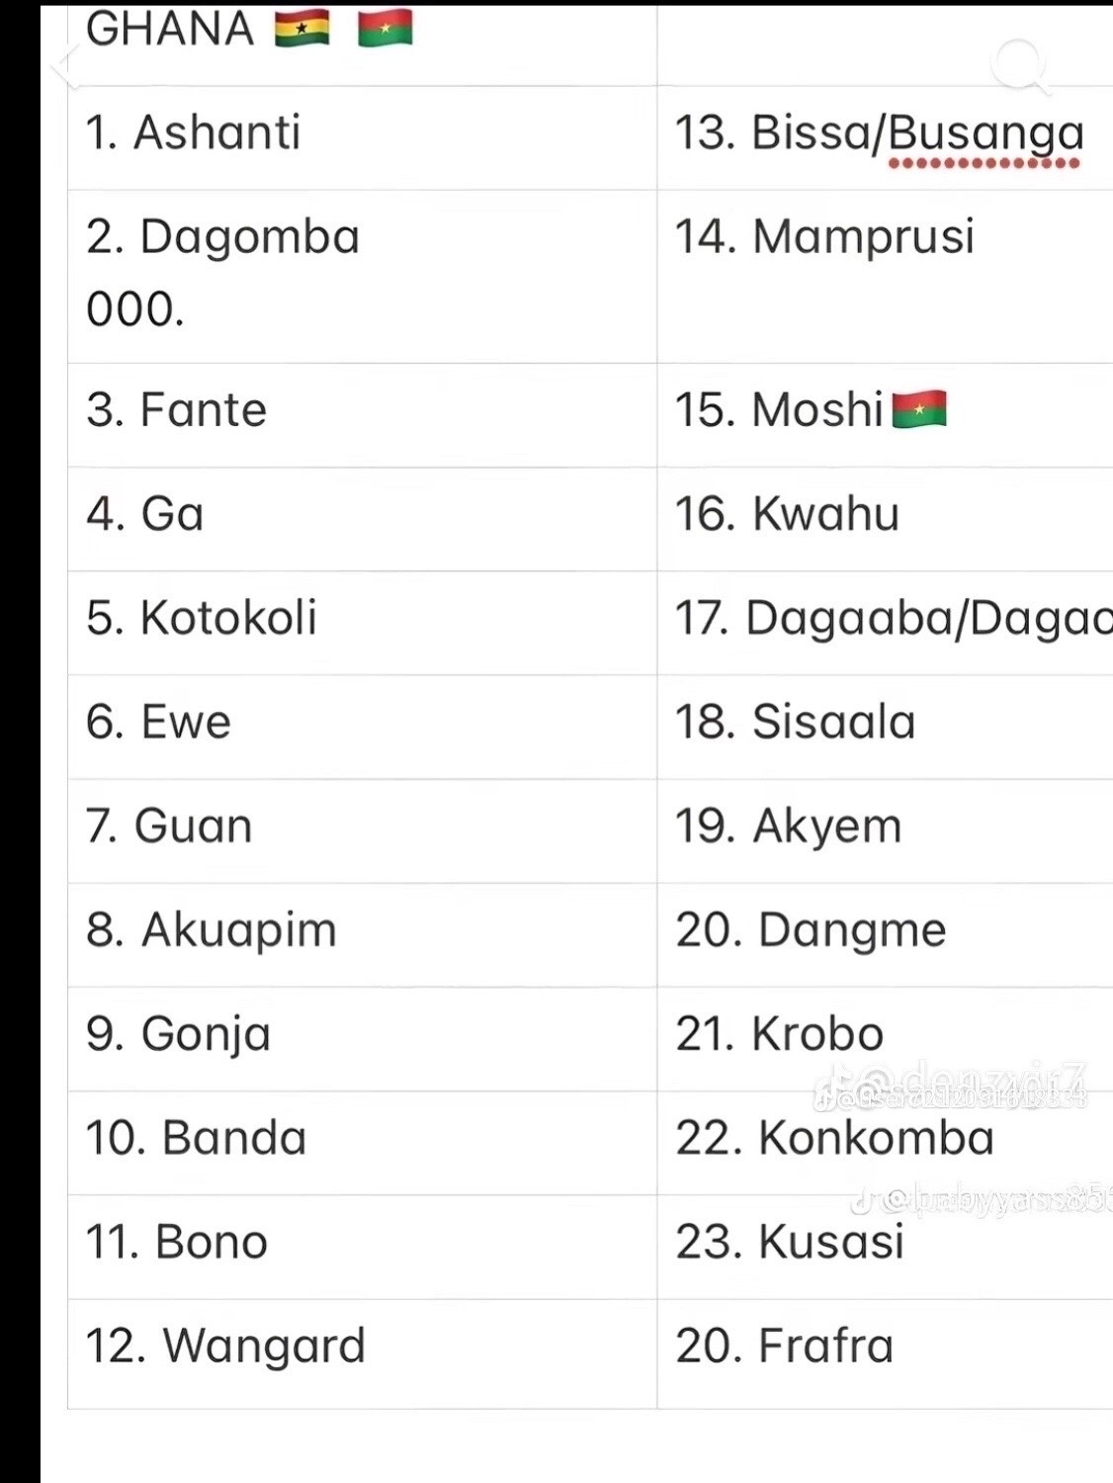1113x1483 pixels.
Task: Select '12. Wangard' in the list
Action: (225, 1347)
